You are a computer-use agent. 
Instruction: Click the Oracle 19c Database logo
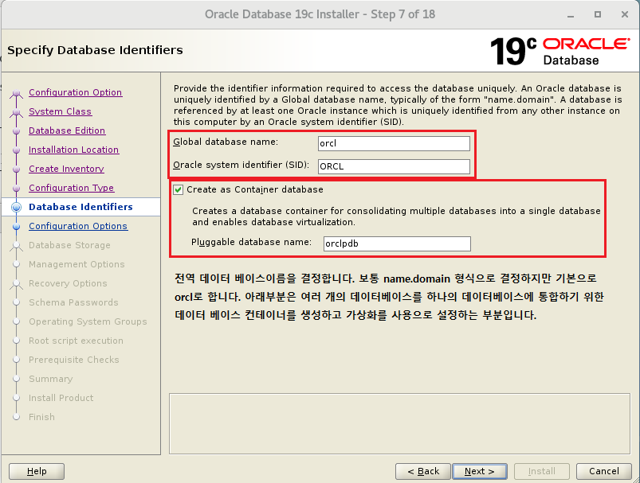point(560,52)
